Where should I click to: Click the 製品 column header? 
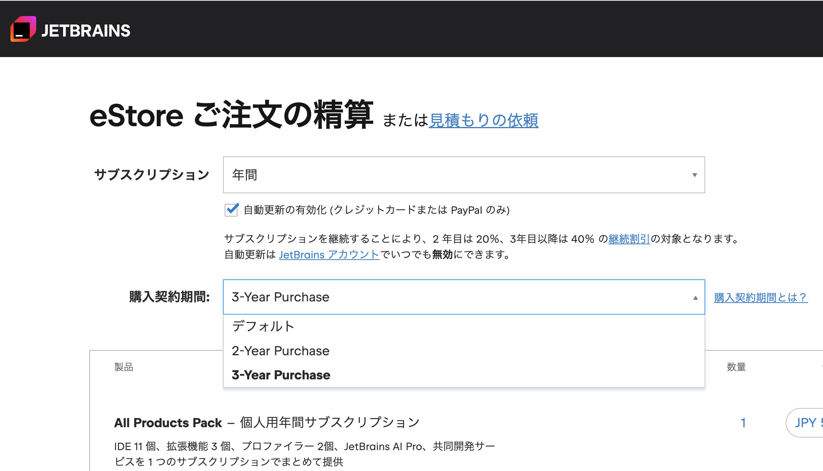click(x=124, y=367)
